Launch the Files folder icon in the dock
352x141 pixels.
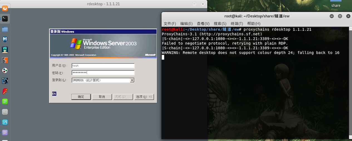point(5,29)
